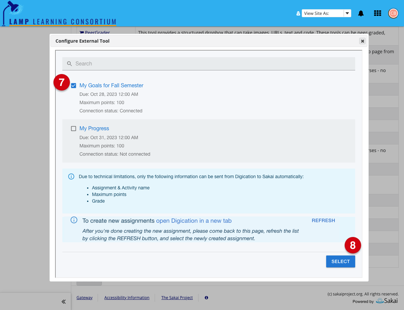
Task: Click the info icon beside technical limitations notice
Action: (71, 176)
